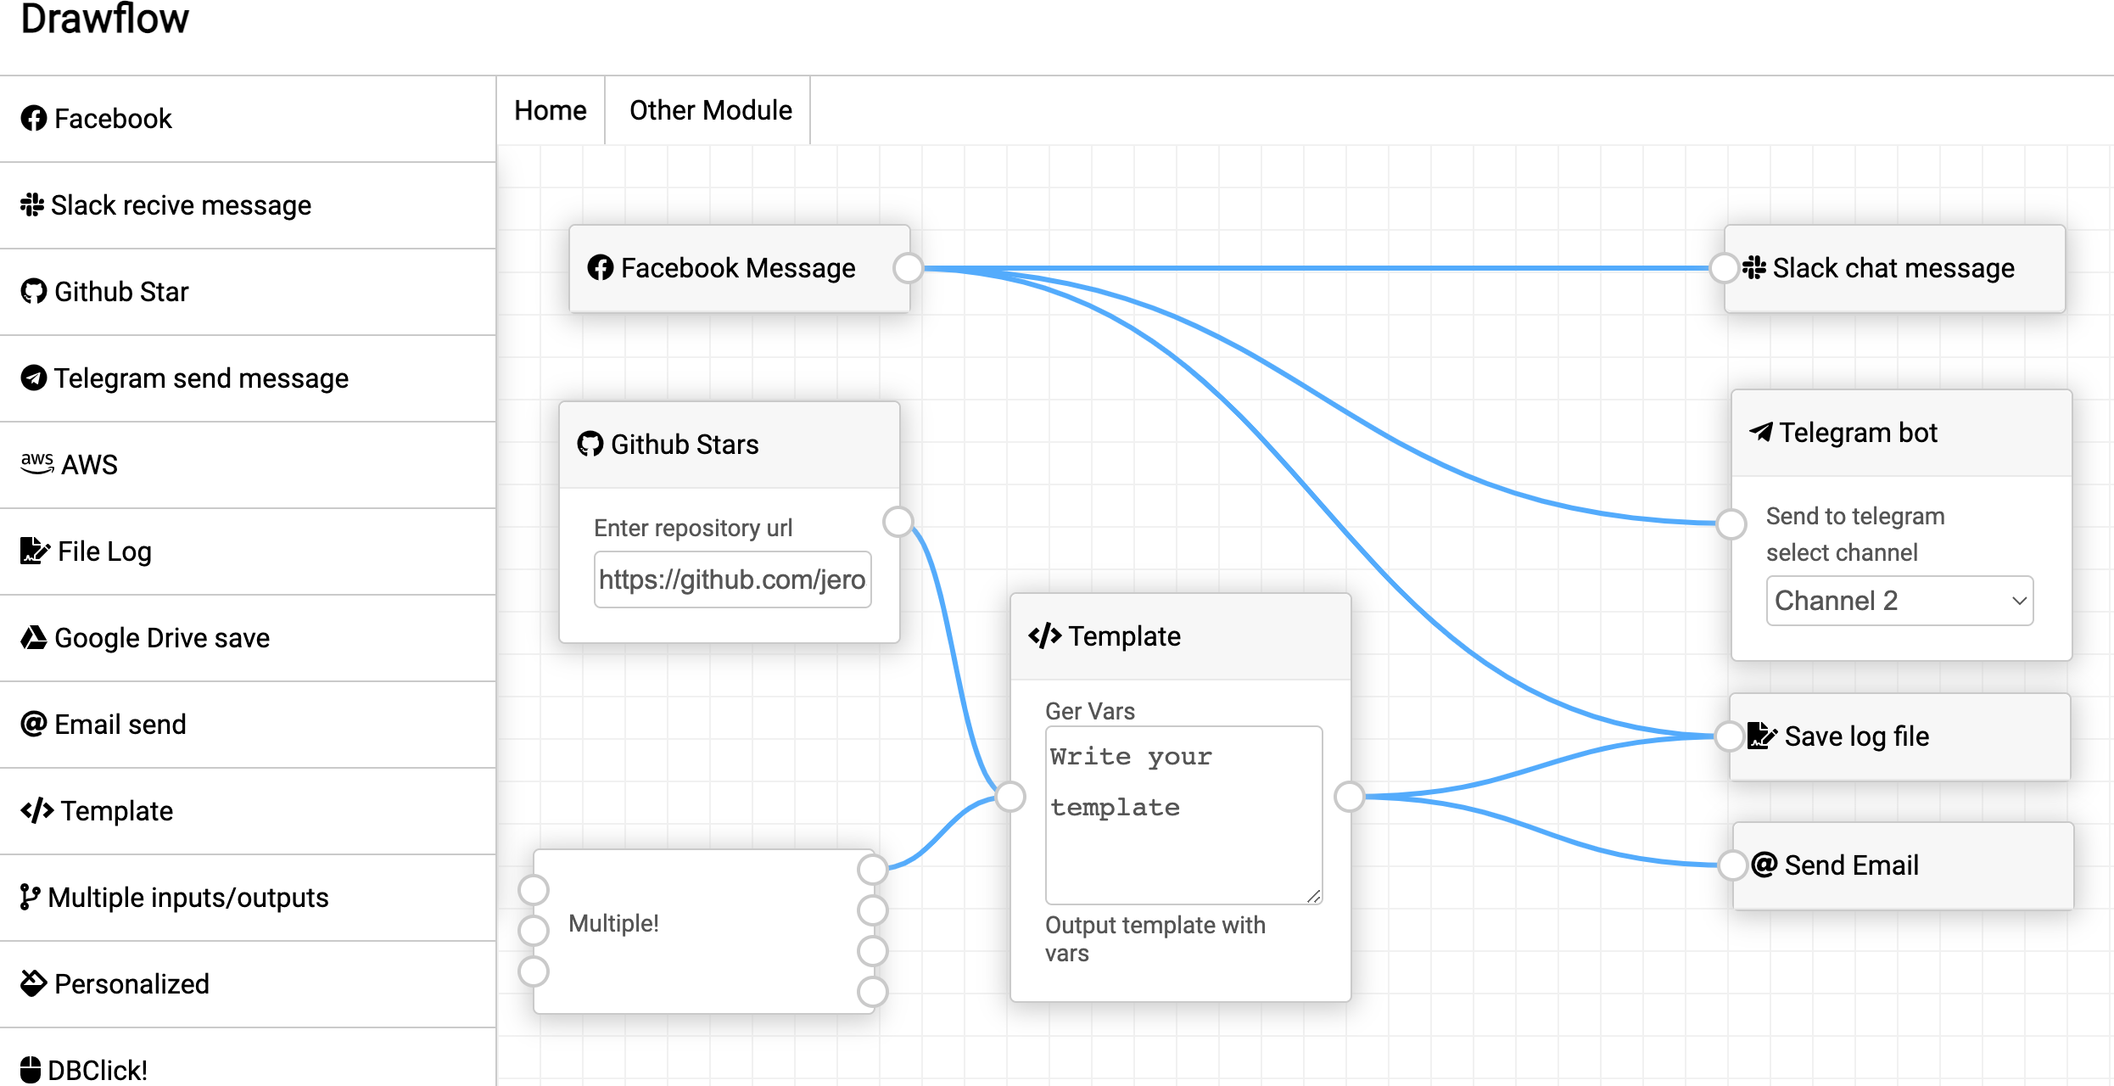Select the File Log icon

coord(33,551)
